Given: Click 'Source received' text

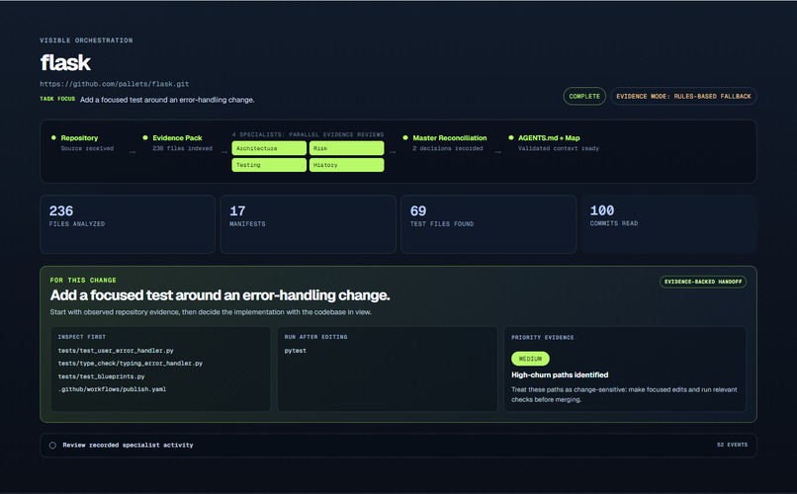Looking at the screenshot, I should coord(87,148).
